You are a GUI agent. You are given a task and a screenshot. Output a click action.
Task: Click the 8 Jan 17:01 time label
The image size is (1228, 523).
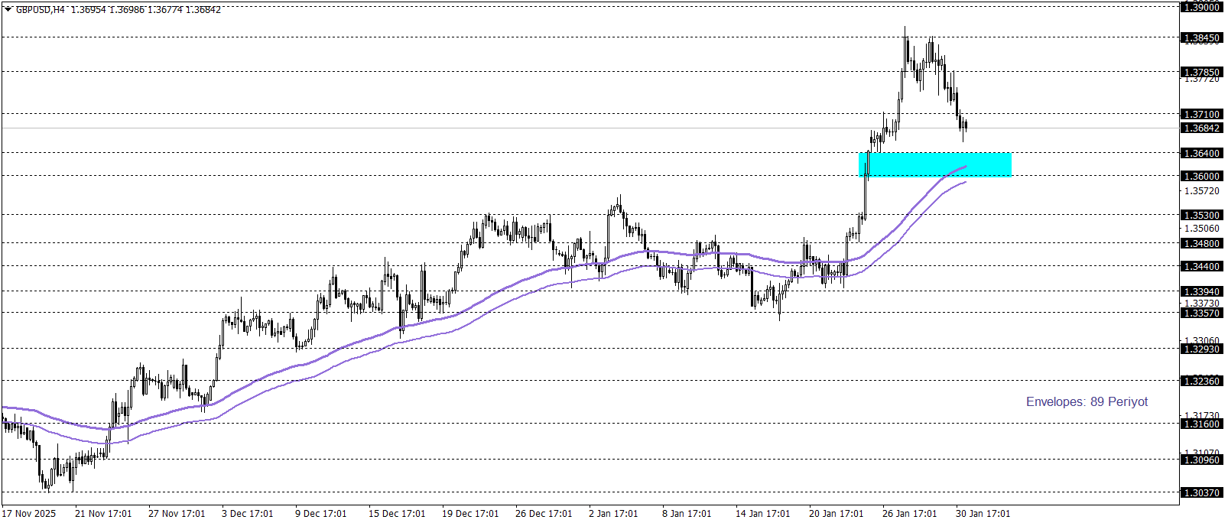687,513
